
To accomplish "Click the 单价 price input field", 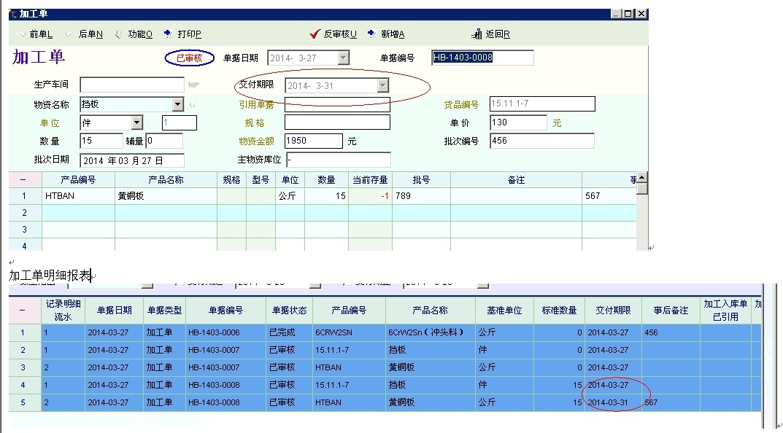I will click(518, 123).
